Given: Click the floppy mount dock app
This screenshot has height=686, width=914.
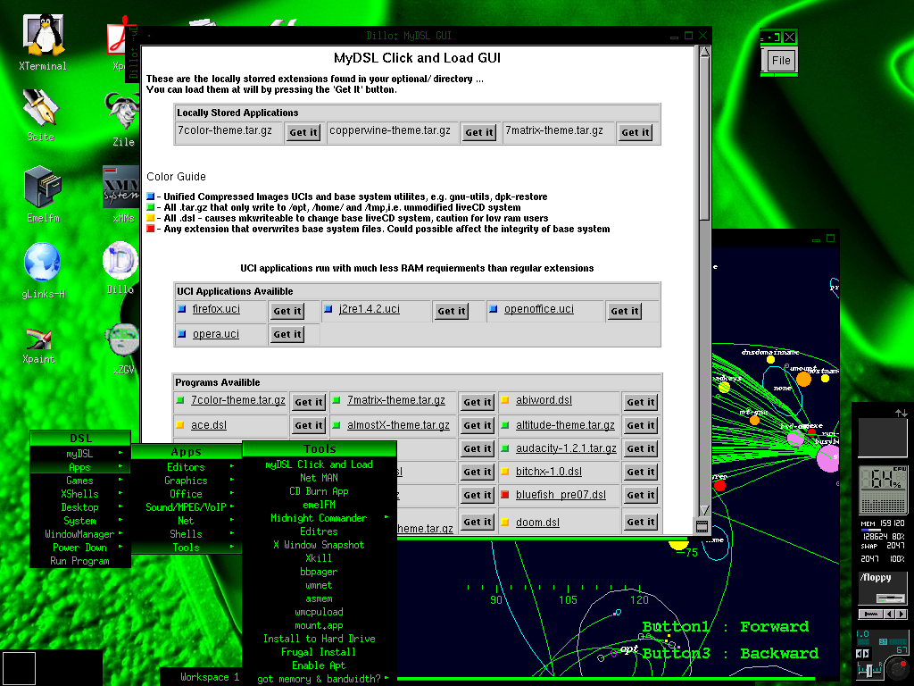Looking at the screenshot, I should click(x=883, y=588).
